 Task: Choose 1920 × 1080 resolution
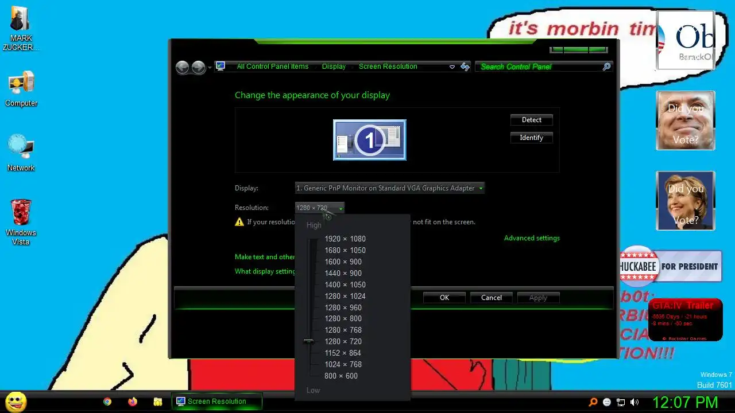[345, 239]
